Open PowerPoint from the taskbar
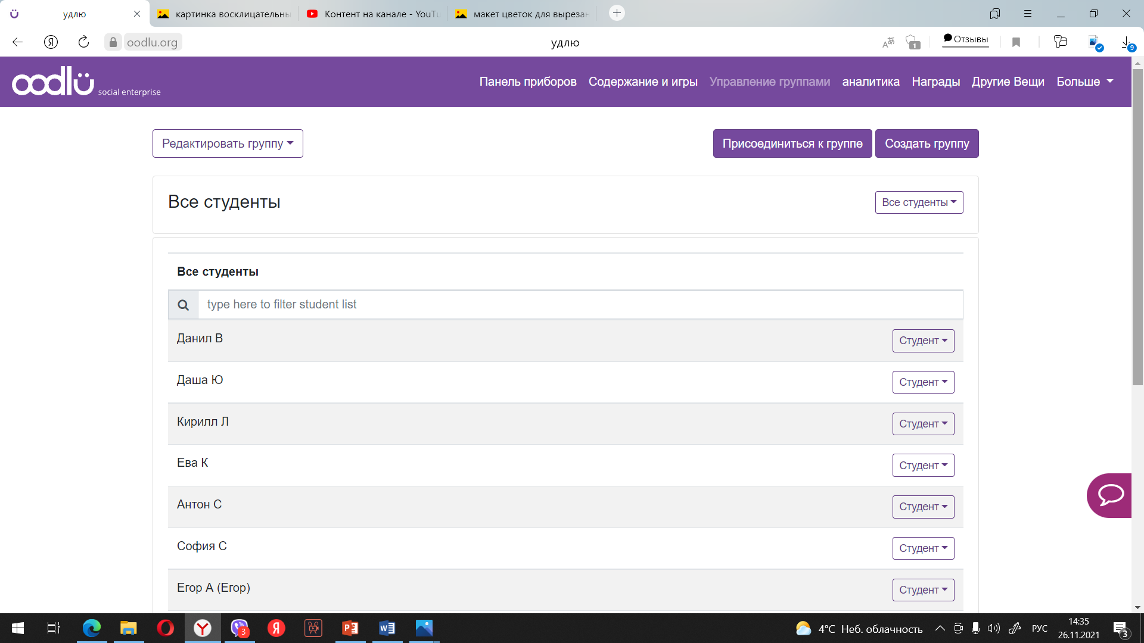The height and width of the screenshot is (643, 1144). (350, 628)
